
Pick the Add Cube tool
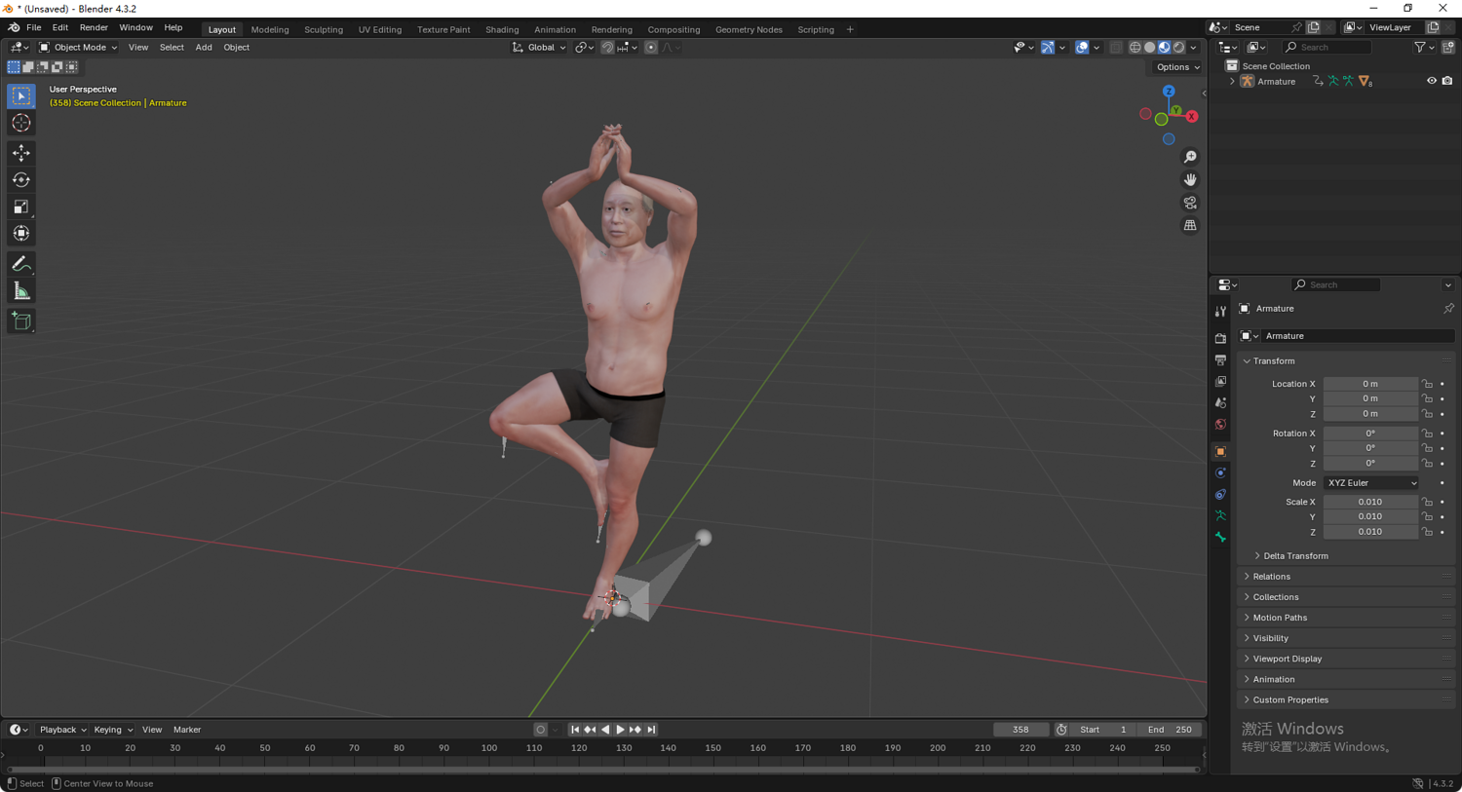click(x=21, y=321)
